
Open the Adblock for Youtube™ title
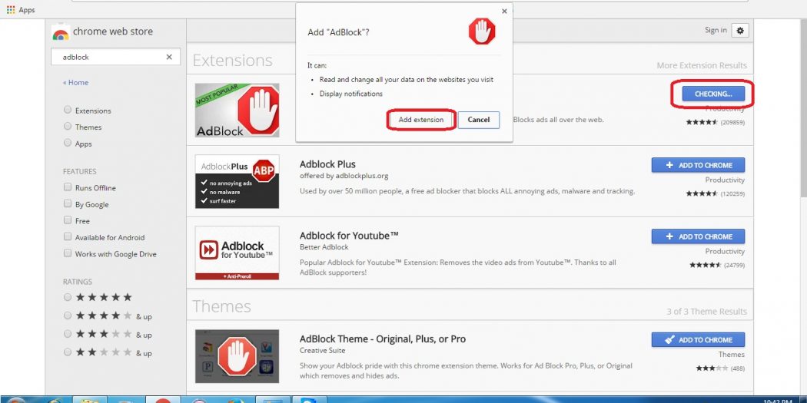[350, 236]
